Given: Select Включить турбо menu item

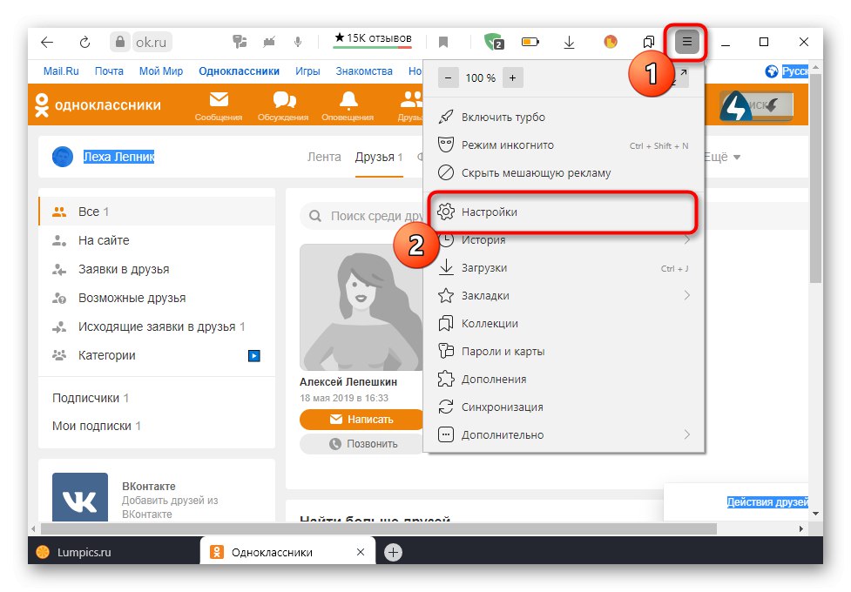Looking at the screenshot, I should (564, 117).
